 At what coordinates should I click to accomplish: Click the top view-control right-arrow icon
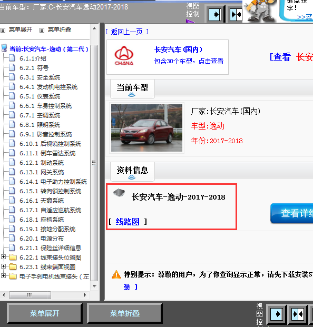(215, 15)
